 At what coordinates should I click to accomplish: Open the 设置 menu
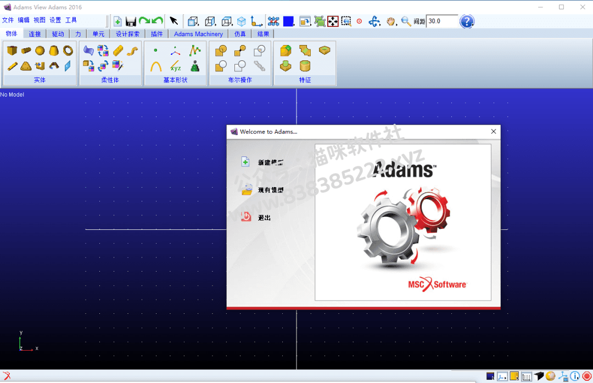(55, 20)
